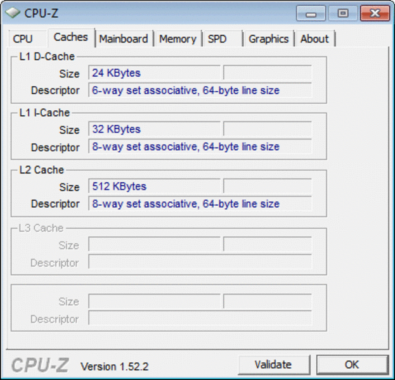Image resolution: width=395 pixels, height=380 pixels.
Task: Click the empty L3 Cache descriptor field
Action: 200,262
